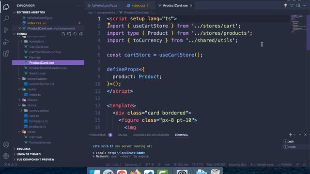Open products.ts in the stores folder
Image resolution: width=310 pixels, height=174 pixels.
click(38, 127)
